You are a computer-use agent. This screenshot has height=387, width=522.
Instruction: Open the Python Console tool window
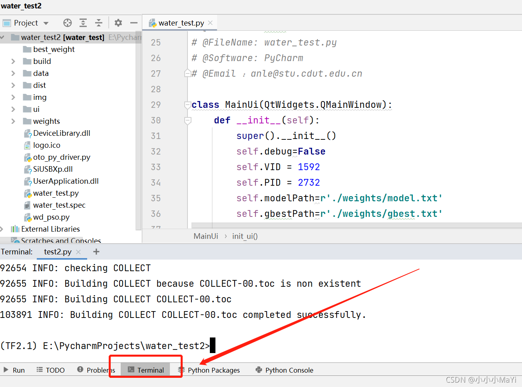click(x=284, y=370)
